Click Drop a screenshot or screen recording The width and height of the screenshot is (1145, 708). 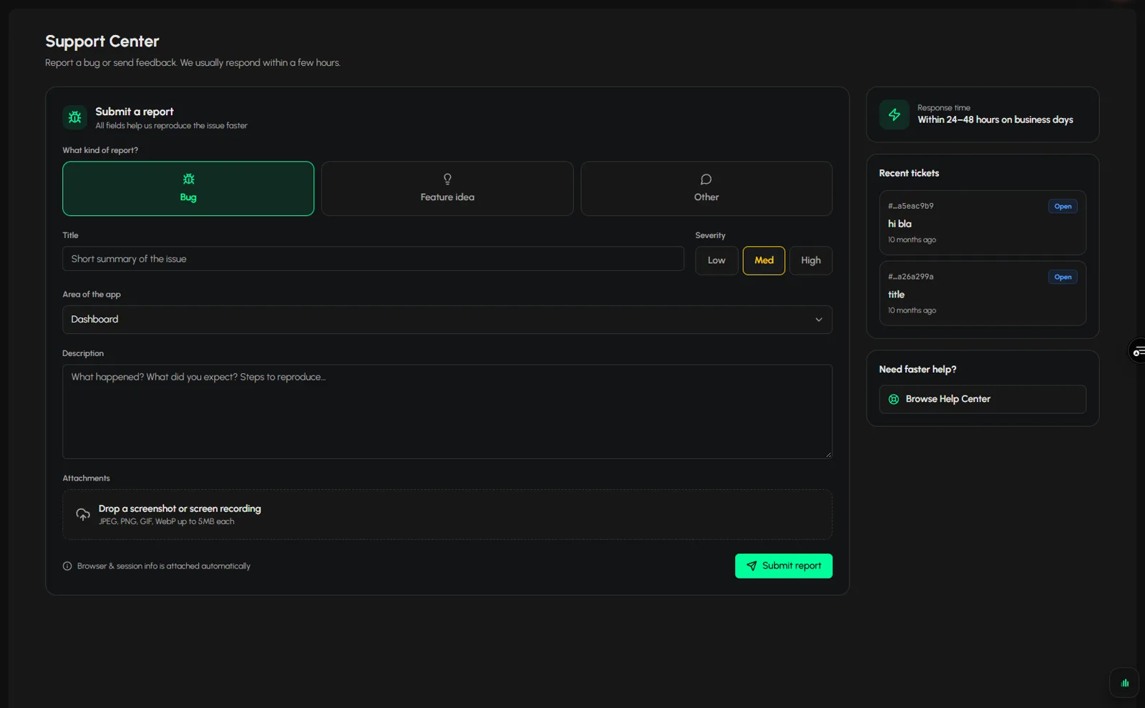[x=180, y=508]
